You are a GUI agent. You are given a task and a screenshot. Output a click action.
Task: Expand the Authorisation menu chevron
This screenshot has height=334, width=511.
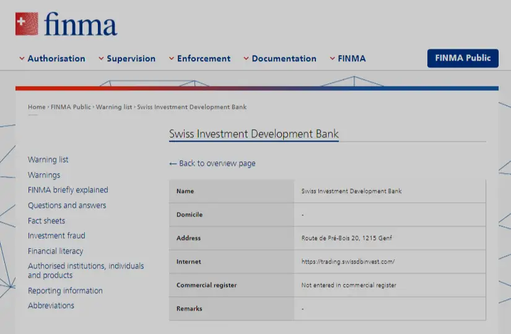[x=22, y=59]
